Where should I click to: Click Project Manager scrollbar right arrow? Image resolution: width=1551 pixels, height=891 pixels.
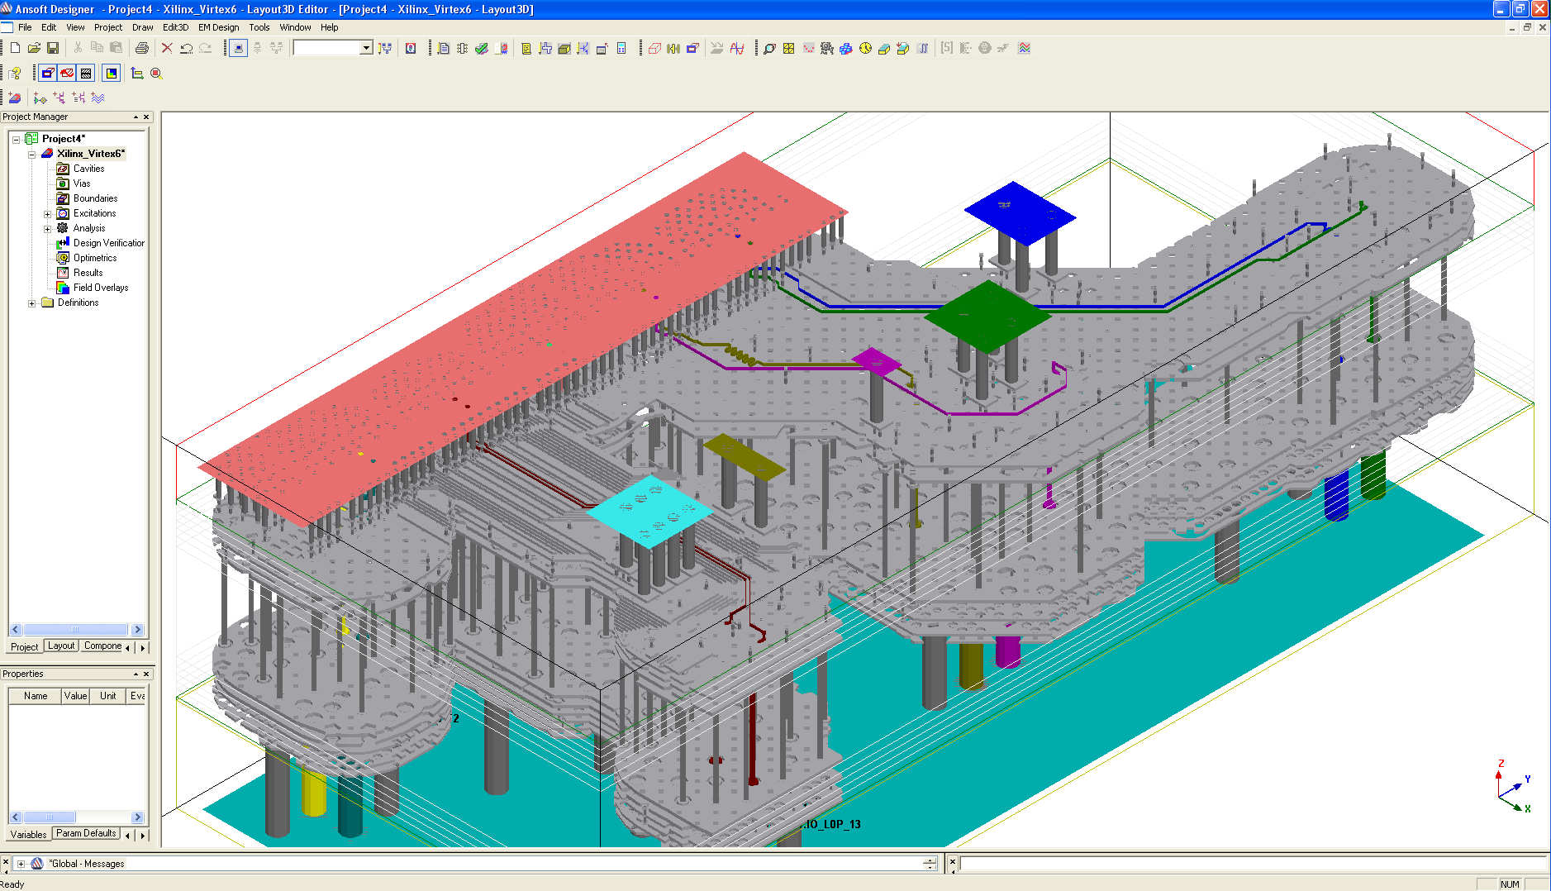click(137, 630)
